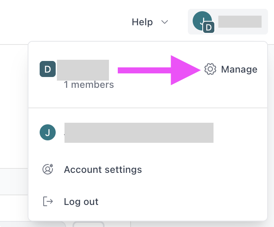The image size is (274, 227).
Task: Click the "1 members" text
Action: pos(89,85)
